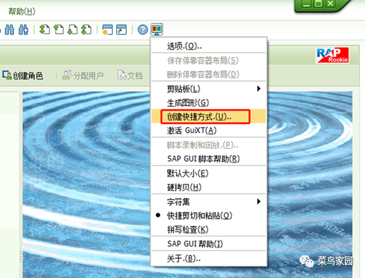Click the Find Next binoculars icon
365x278 pixels.
click(23, 30)
